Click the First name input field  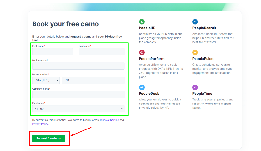click(x=53, y=52)
